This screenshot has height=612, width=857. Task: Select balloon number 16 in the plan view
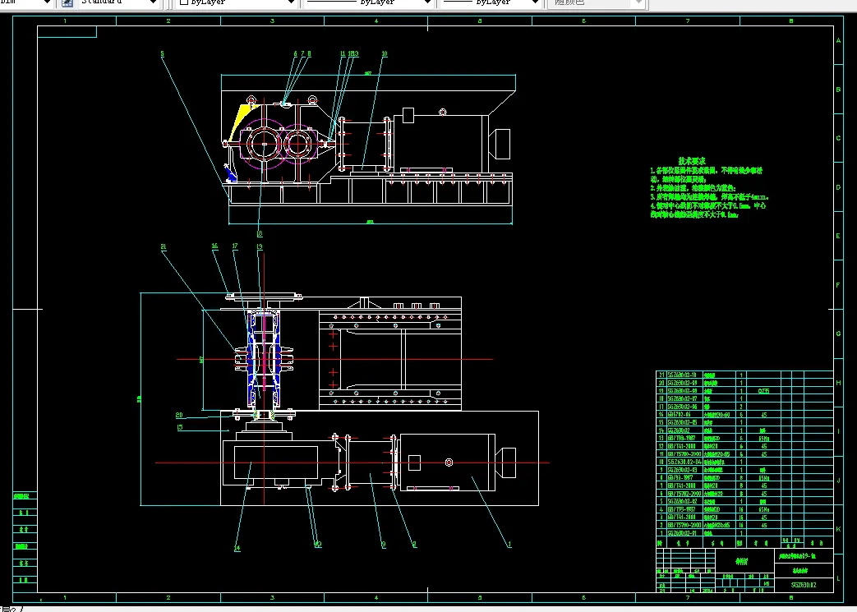[x=214, y=246]
